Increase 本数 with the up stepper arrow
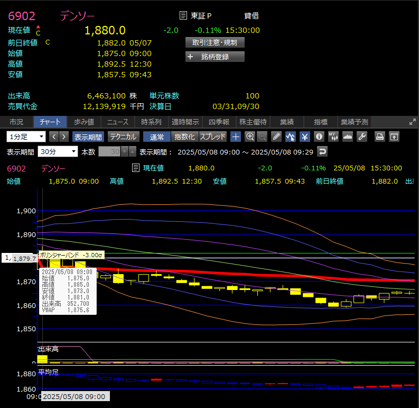Image resolution: width=419 pixels, height=408 pixels. (x=133, y=152)
